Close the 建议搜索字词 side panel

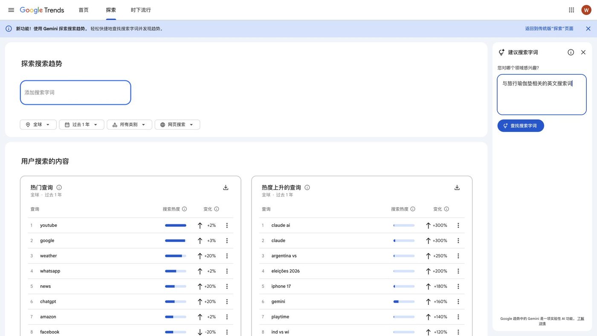583,52
